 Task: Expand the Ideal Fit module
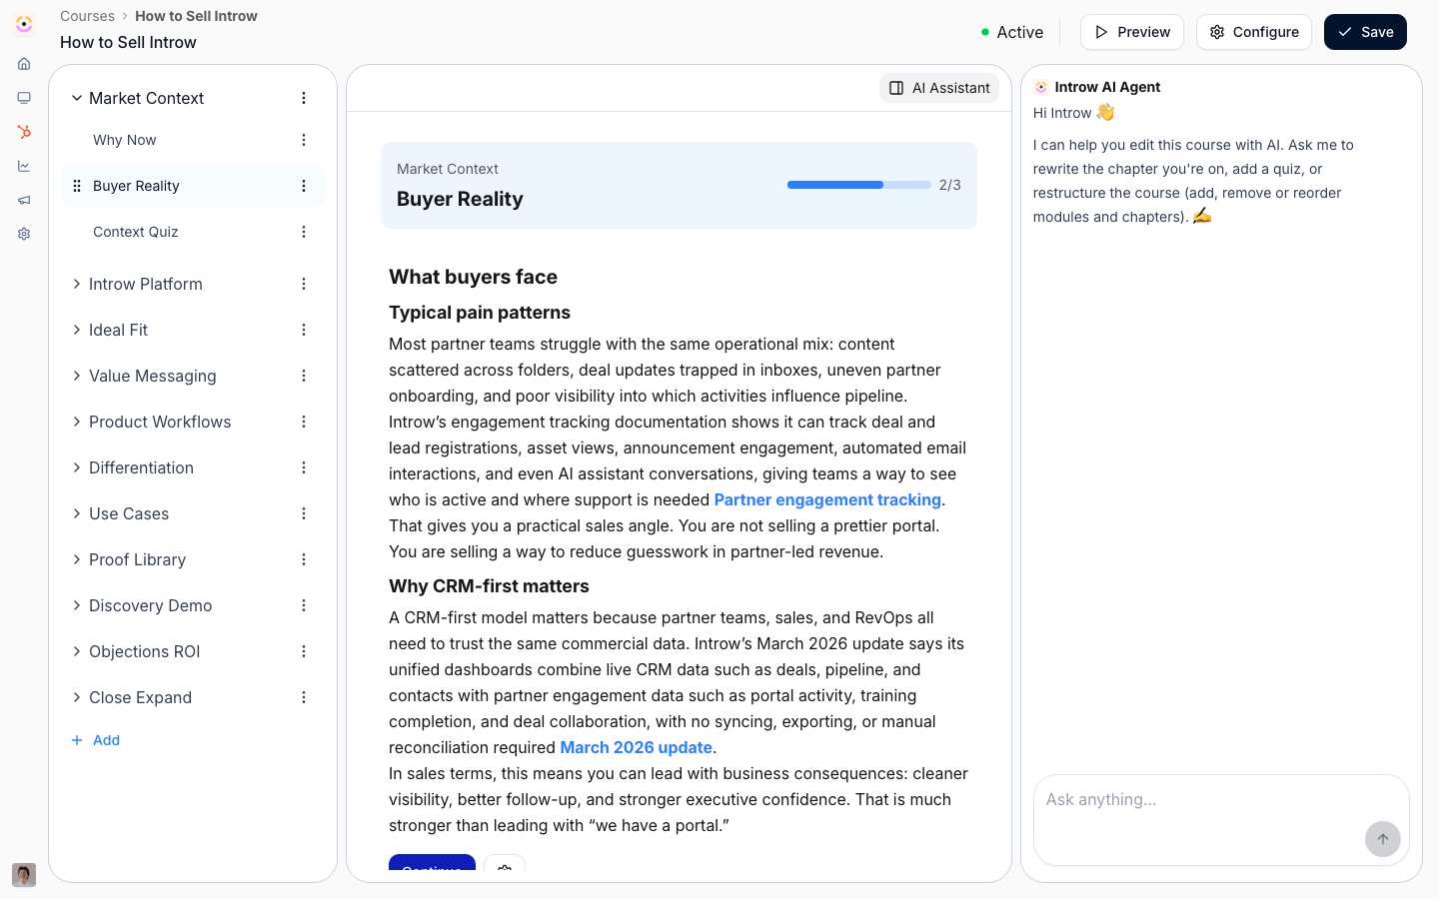pyautogui.click(x=77, y=330)
